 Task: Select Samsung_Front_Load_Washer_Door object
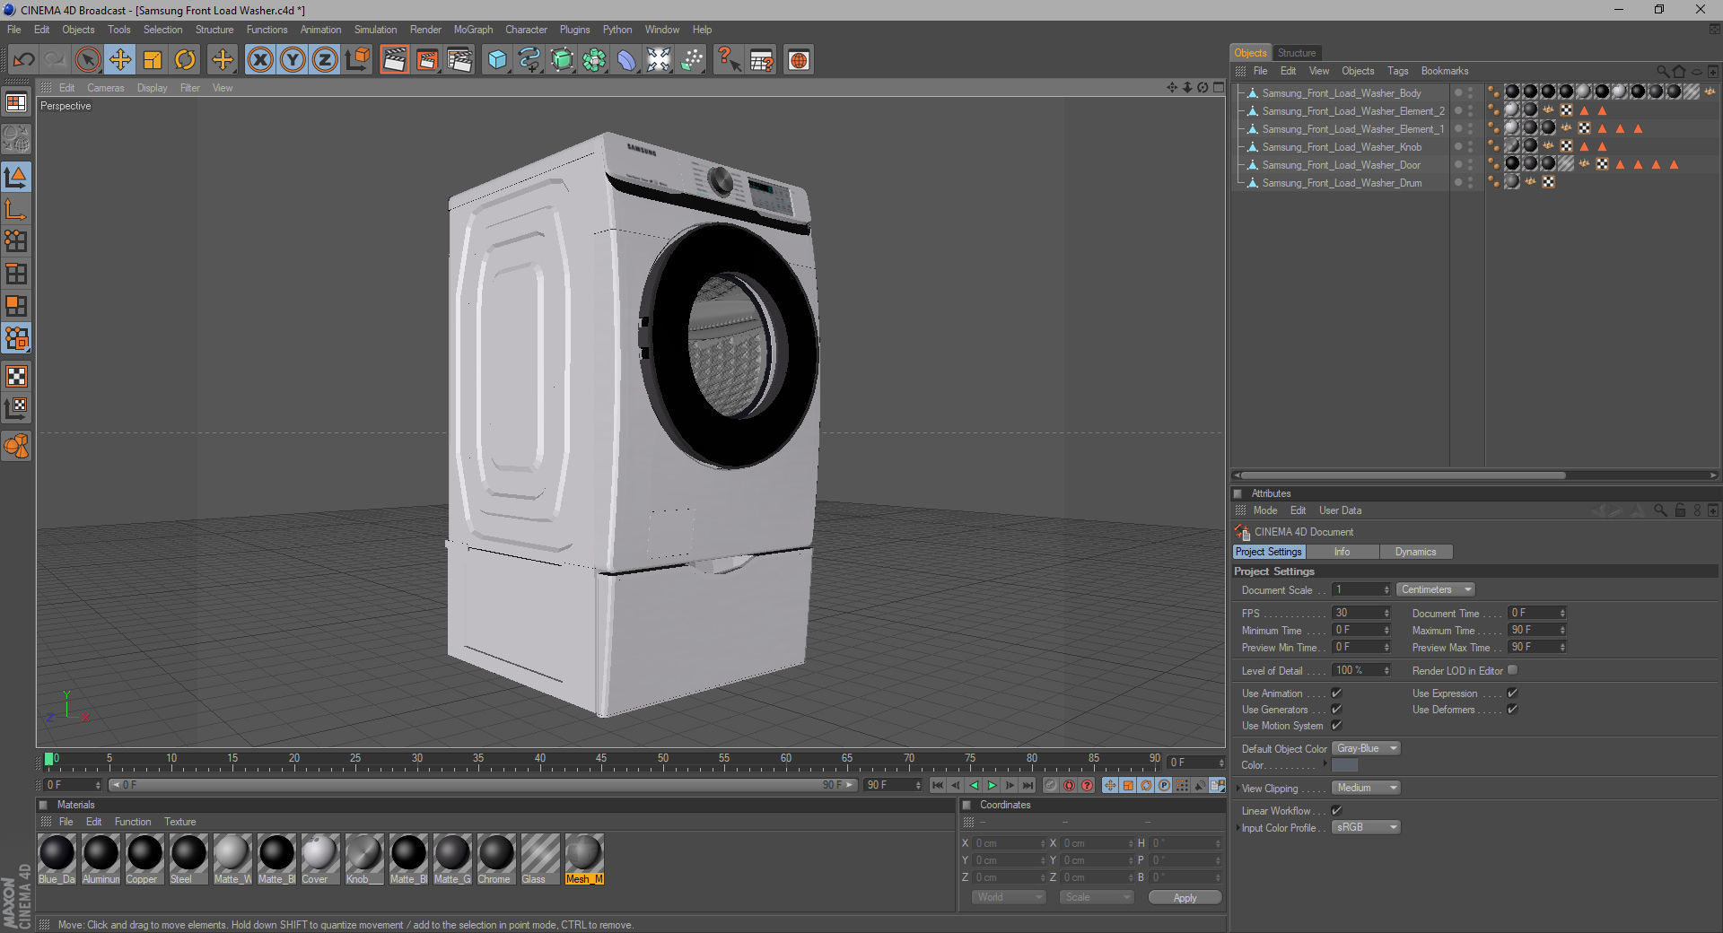click(x=1341, y=165)
